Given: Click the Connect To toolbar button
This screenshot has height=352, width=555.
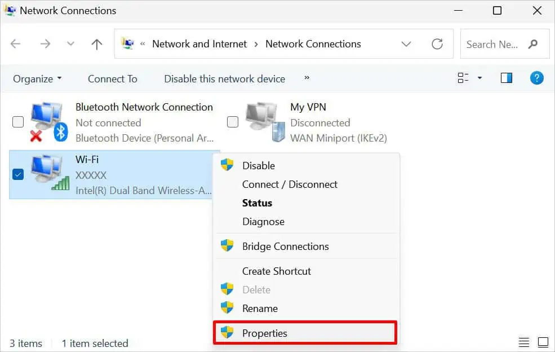Looking at the screenshot, I should [112, 78].
